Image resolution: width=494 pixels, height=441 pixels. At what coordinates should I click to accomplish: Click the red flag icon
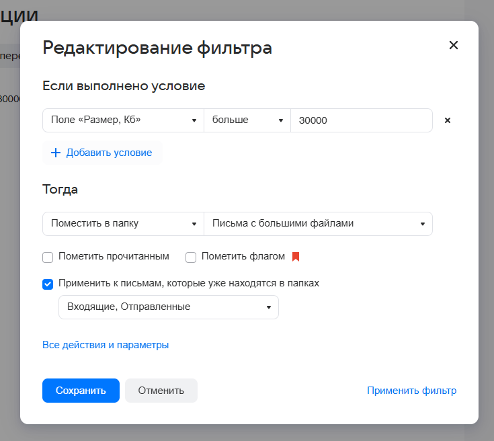click(295, 257)
